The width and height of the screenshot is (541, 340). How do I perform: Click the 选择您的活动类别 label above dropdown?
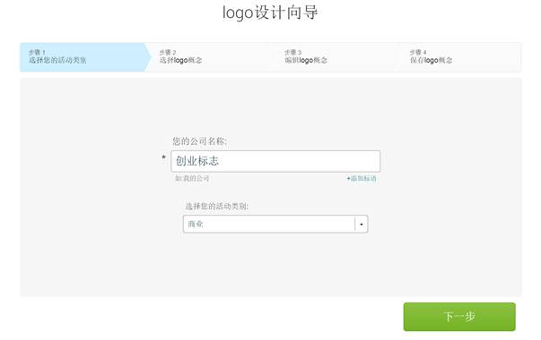(x=217, y=206)
